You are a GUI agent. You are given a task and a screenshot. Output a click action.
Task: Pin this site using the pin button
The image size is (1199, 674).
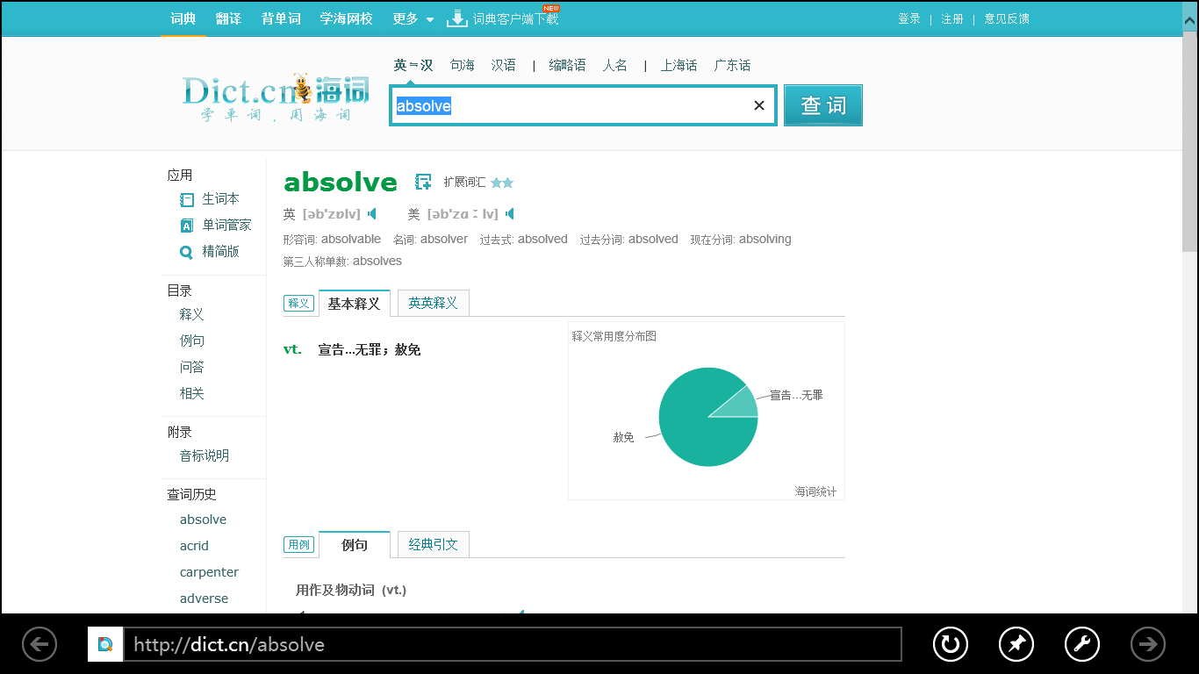click(1016, 643)
